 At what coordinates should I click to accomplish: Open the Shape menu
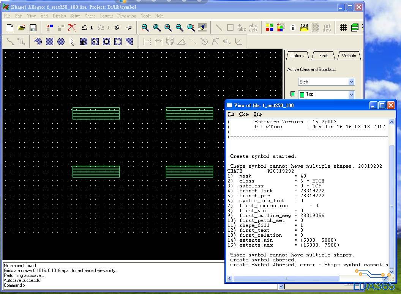click(x=90, y=16)
